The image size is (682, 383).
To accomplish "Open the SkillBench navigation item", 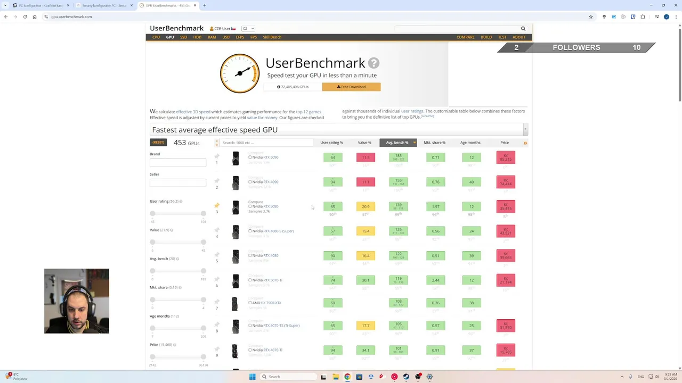I will [272, 37].
